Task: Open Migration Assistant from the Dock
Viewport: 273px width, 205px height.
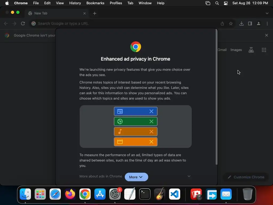Action: [211, 194]
